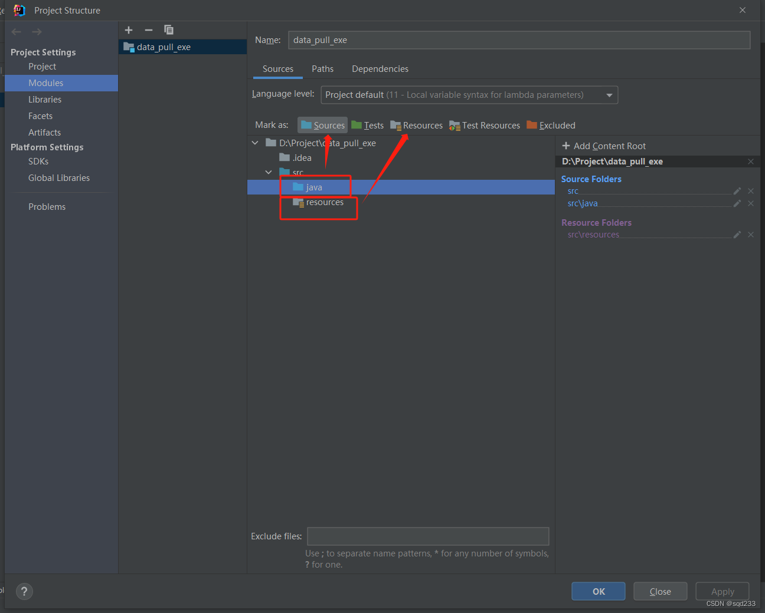765x613 pixels.
Task: Mark folder as Excluded
Action: (551, 125)
